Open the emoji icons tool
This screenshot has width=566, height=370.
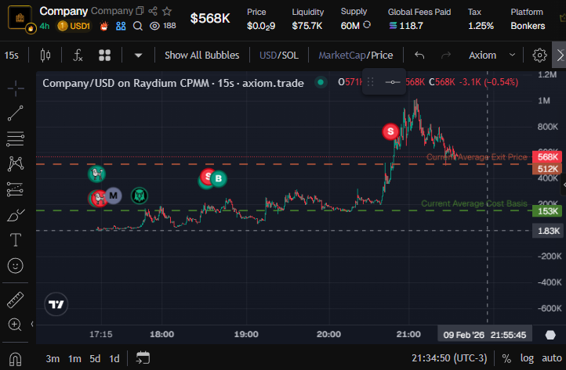click(x=16, y=266)
